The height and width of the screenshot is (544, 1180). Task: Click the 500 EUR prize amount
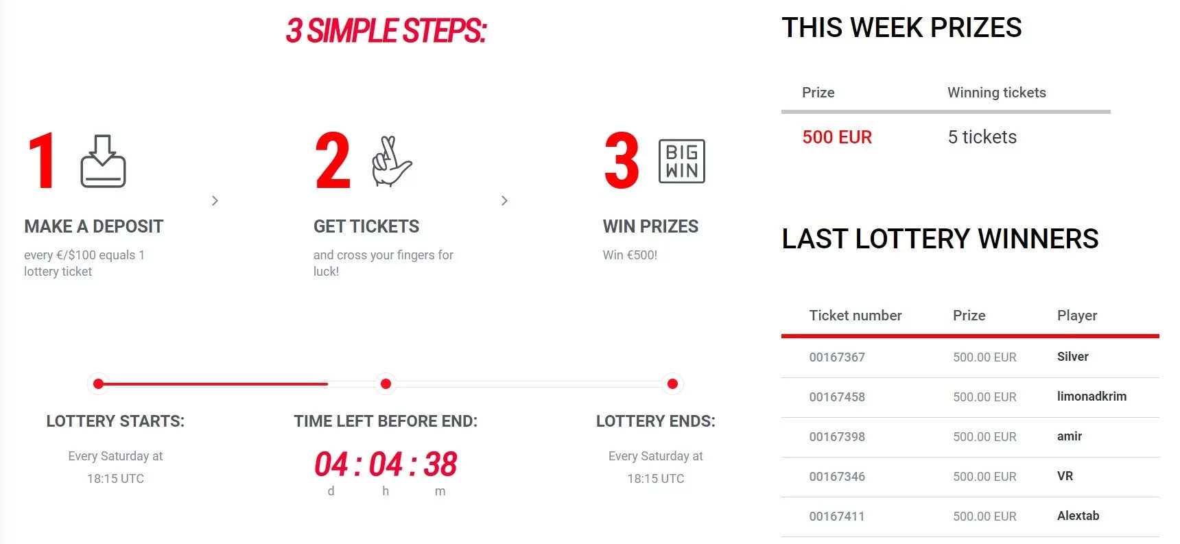[x=837, y=137]
